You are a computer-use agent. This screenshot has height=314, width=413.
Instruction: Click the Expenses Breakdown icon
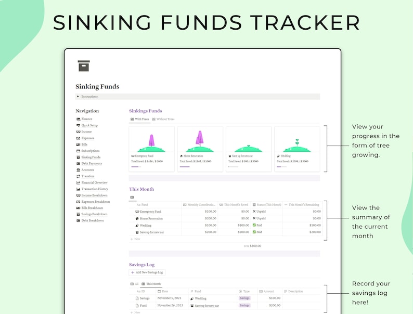pyautogui.click(x=78, y=202)
